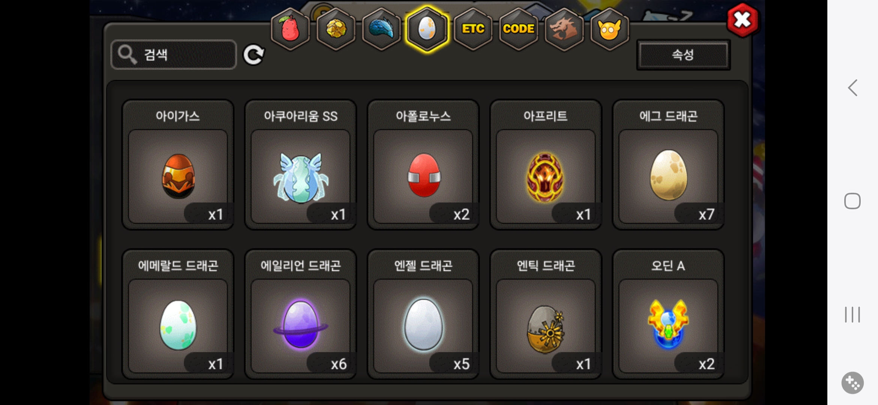Open the ETC items tab
Viewport: 878px width, 405px height.
coord(473,29)
